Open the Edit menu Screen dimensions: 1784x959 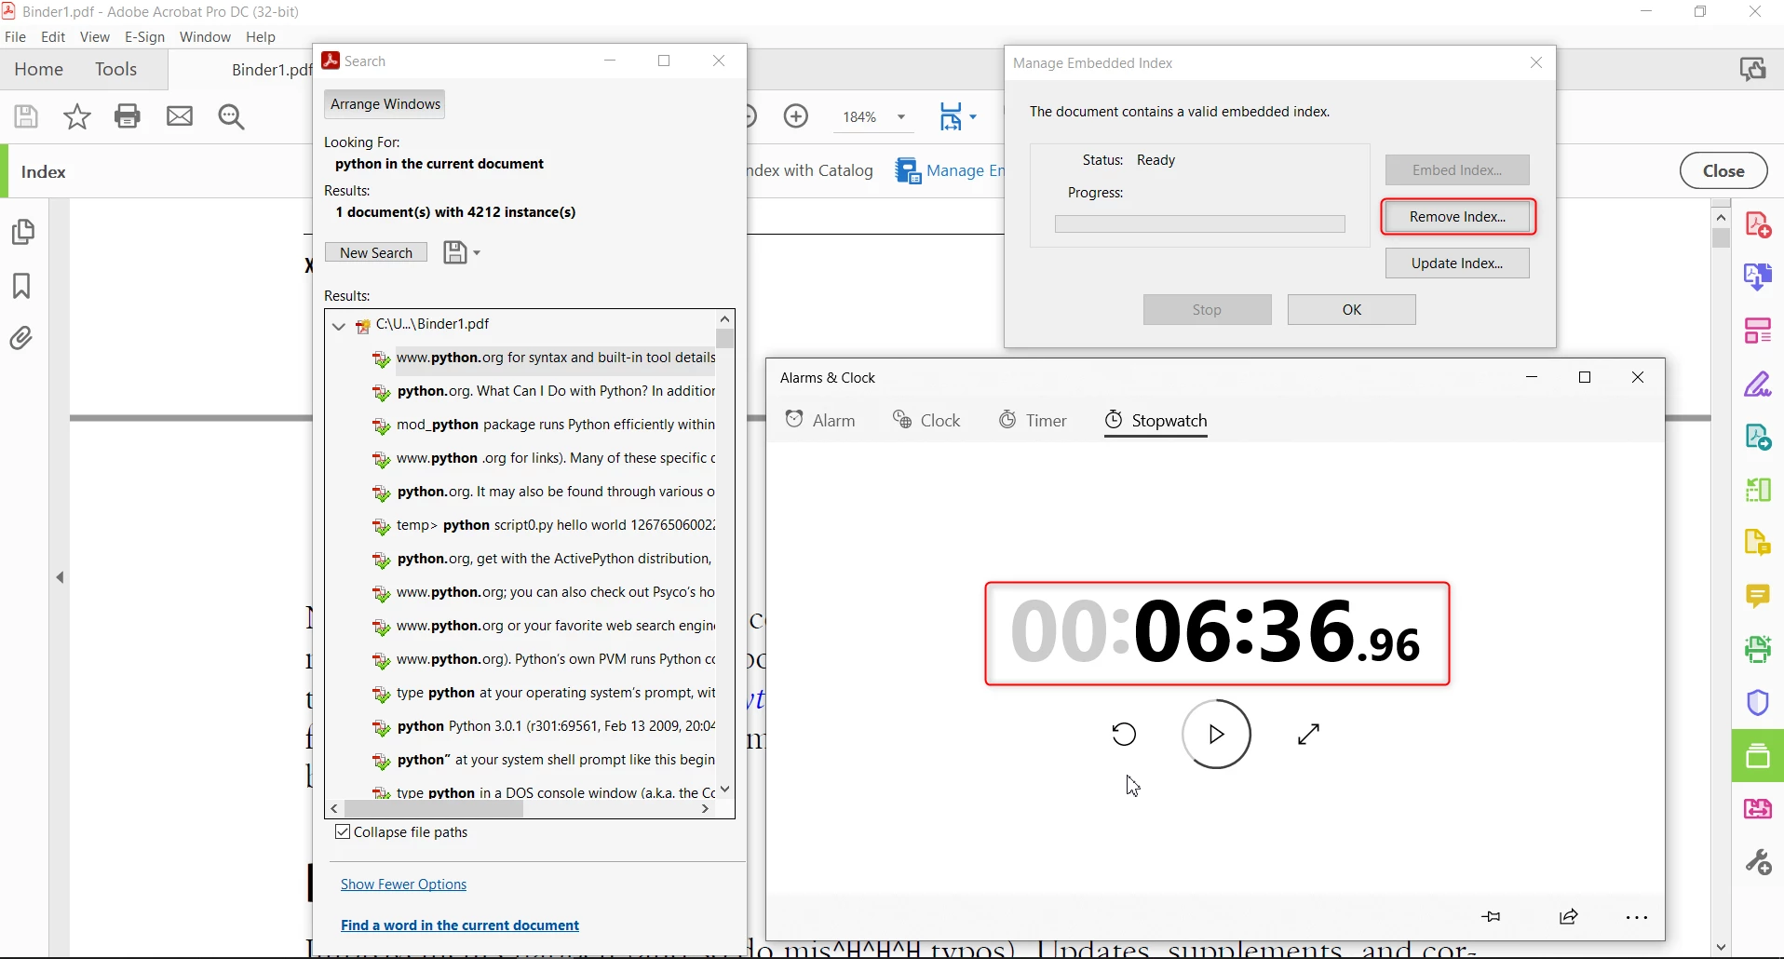pos(53,37)
